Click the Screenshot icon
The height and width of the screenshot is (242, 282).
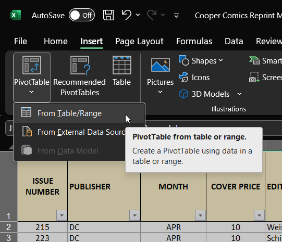click(254, 77)
